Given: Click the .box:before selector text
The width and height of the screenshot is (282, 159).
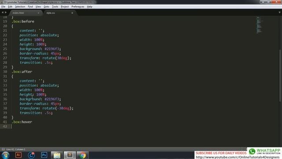Looking at the screenshot, I should 23,22.
